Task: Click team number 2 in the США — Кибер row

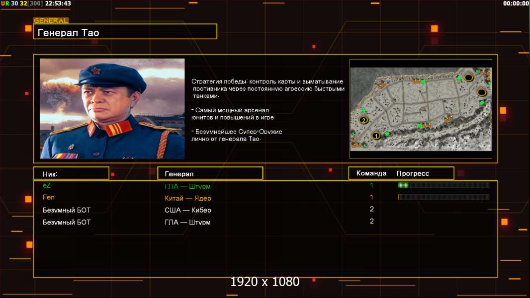Action: (x=372, y=209)
